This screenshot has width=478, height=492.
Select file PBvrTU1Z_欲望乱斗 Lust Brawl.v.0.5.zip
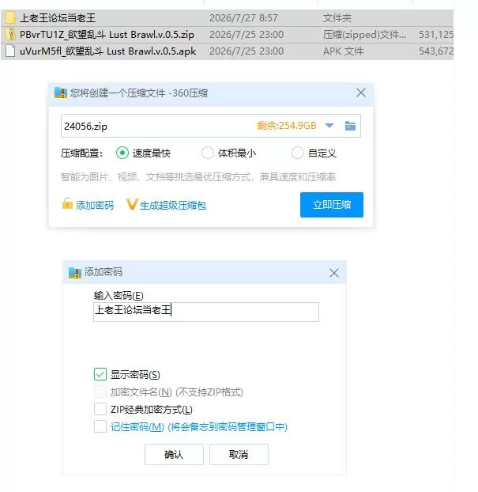point(107,35)
